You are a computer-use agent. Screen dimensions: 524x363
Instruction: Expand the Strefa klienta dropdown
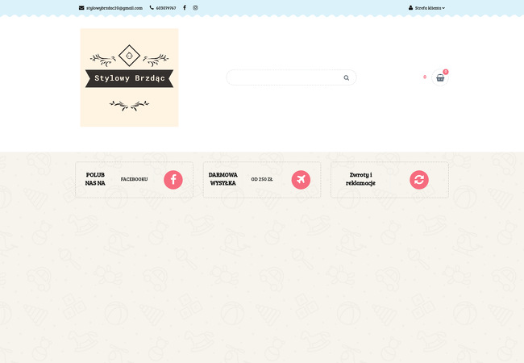pyautogui.click(x=430, y=8)
